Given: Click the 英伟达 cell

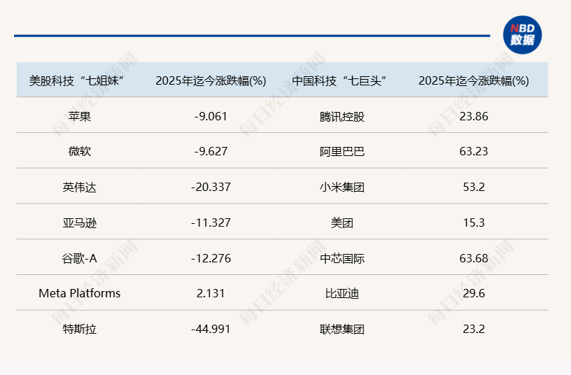Looking at the screenshot, I should coord(79,187).
